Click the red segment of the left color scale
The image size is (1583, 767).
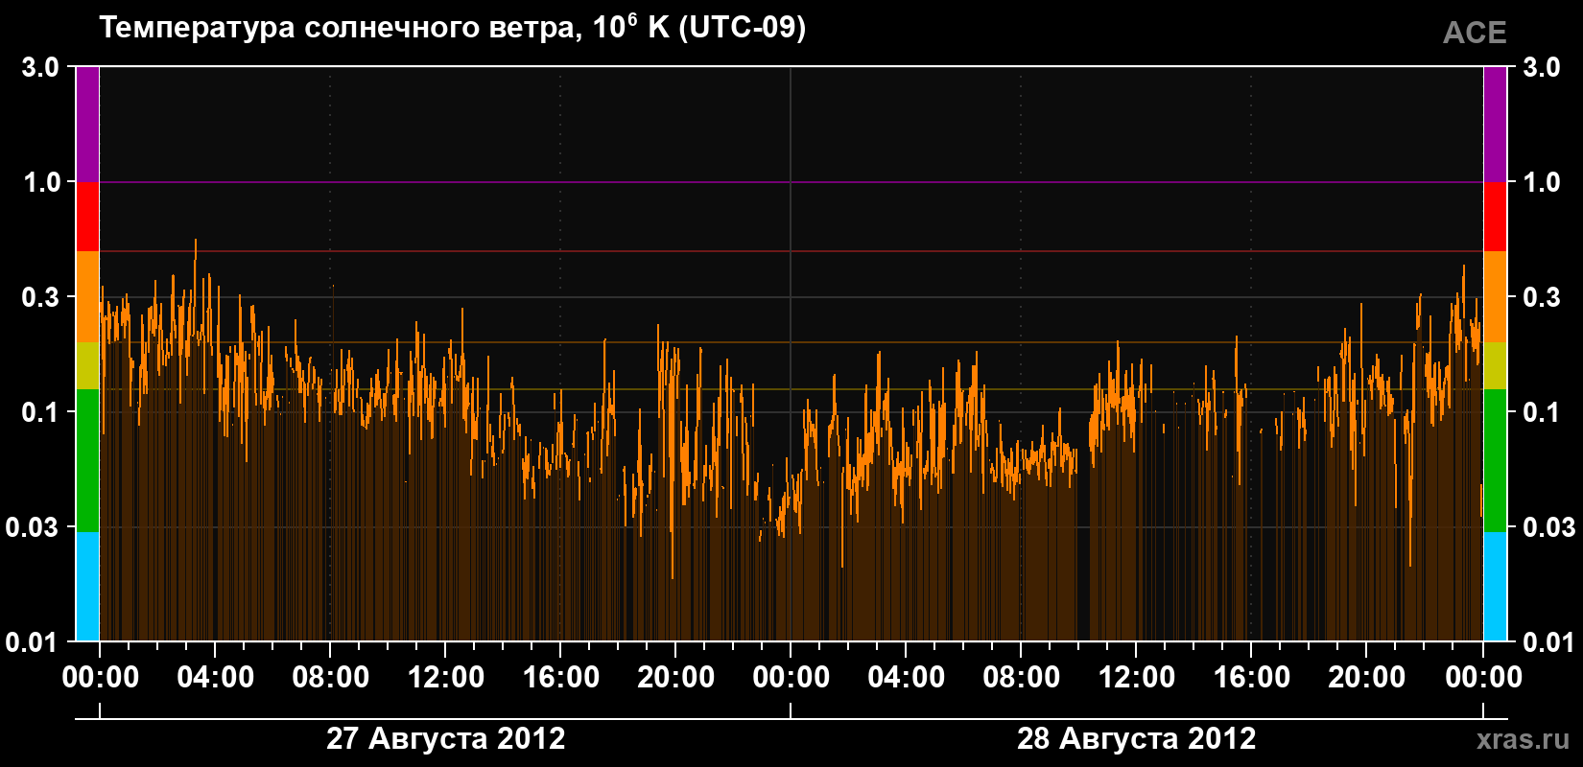[87, 217]
